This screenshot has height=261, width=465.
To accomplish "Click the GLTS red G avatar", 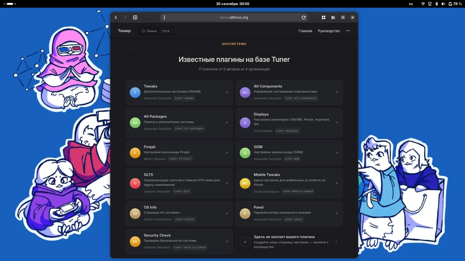I will pos(135,183).
